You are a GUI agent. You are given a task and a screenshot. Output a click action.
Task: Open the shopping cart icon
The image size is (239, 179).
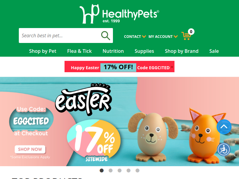pos(186,36)
